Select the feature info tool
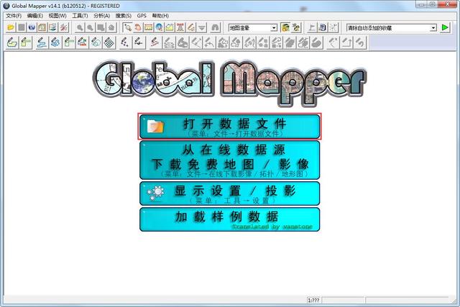 click(x=160, y=27)
